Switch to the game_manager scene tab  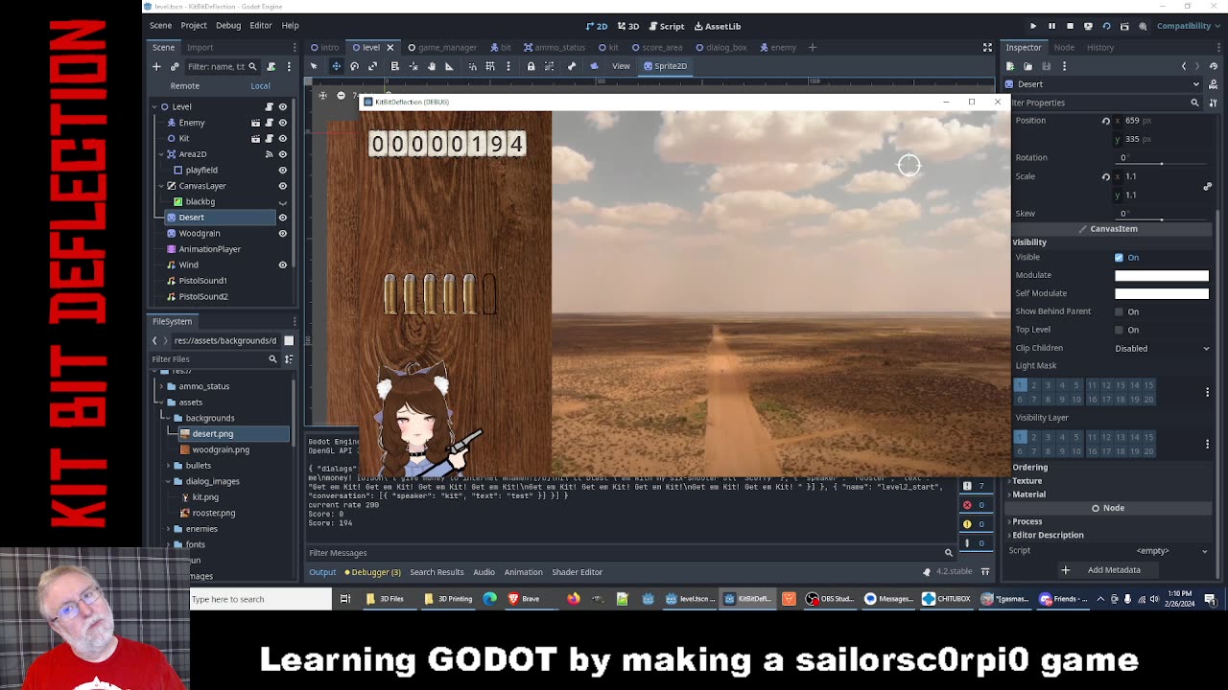442,47
